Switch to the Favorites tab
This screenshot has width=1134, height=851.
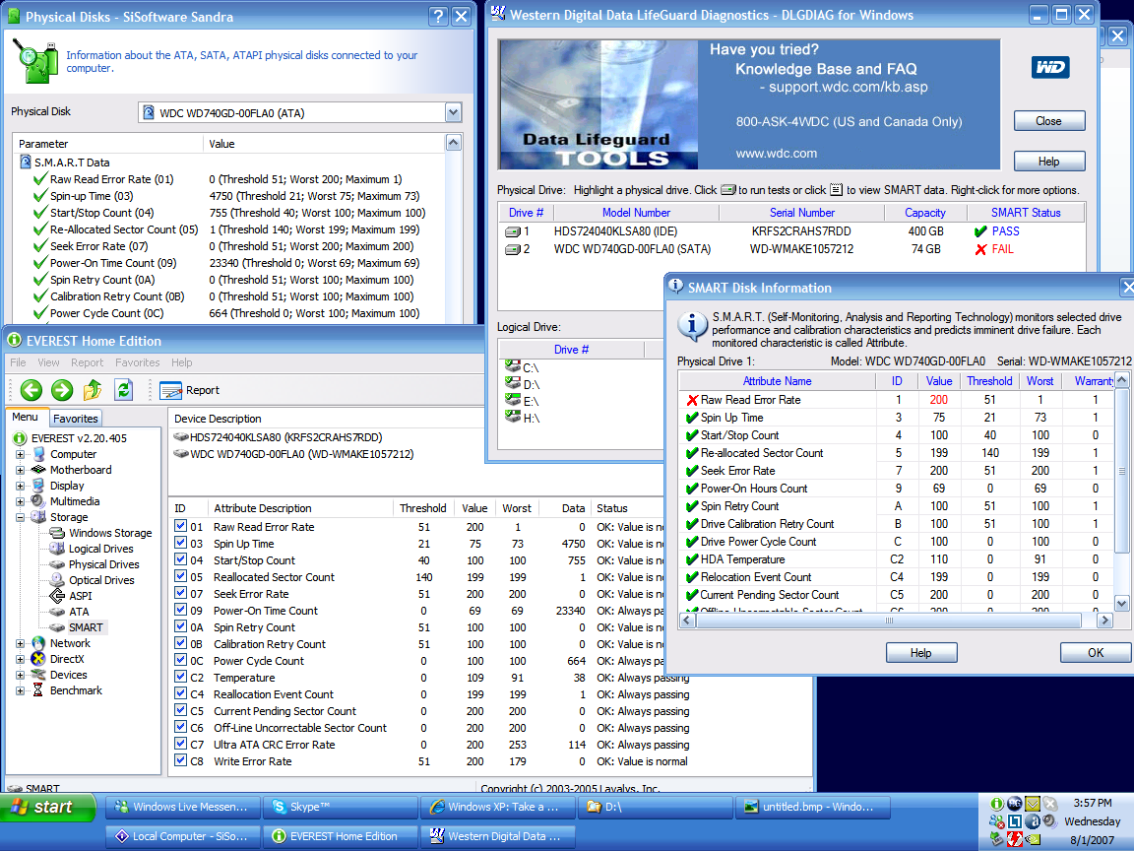(x=76, y=419)
